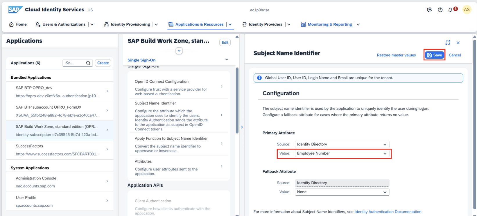Screen dimensions: 477x216
Task: Click the SAP logo
Action: (x=15, y=10)
